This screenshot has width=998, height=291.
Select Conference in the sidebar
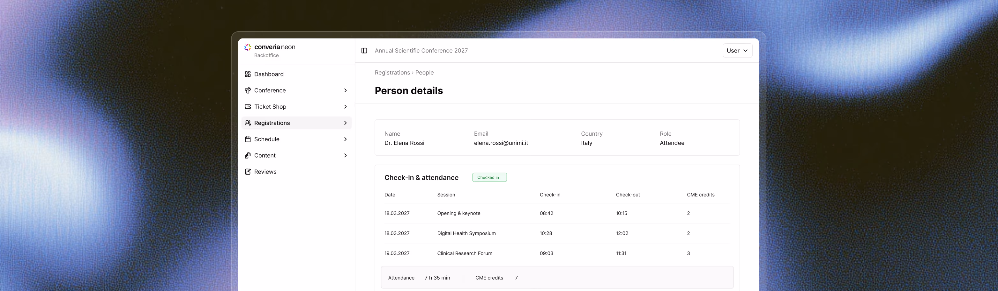[x=296, y=90]
